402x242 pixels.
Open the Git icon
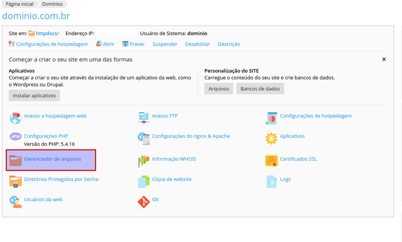click(x=144, y=202)
